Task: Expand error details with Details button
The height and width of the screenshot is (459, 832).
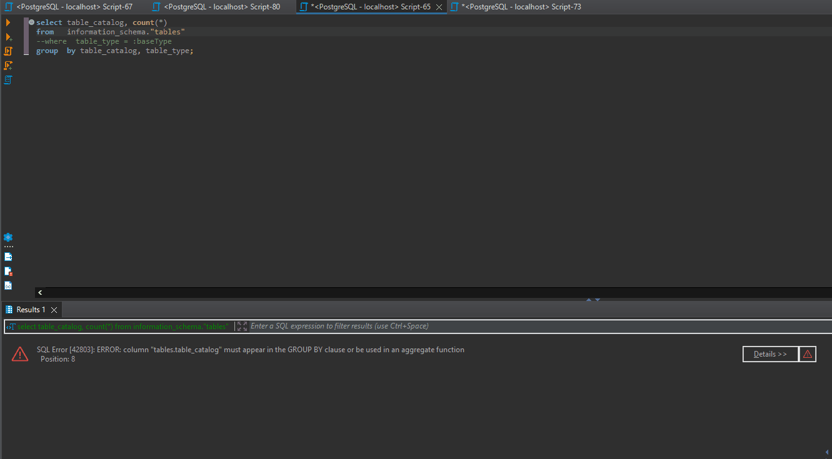Action: click(770, 353)
